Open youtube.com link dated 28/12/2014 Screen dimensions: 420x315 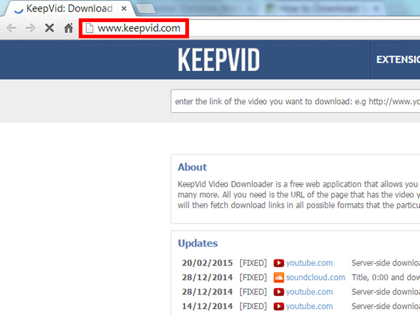tap(309, 292)
